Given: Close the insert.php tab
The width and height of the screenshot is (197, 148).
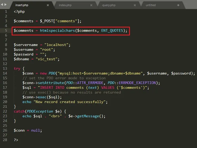Looking at the screenshot, I should click(x=48, y=5).
